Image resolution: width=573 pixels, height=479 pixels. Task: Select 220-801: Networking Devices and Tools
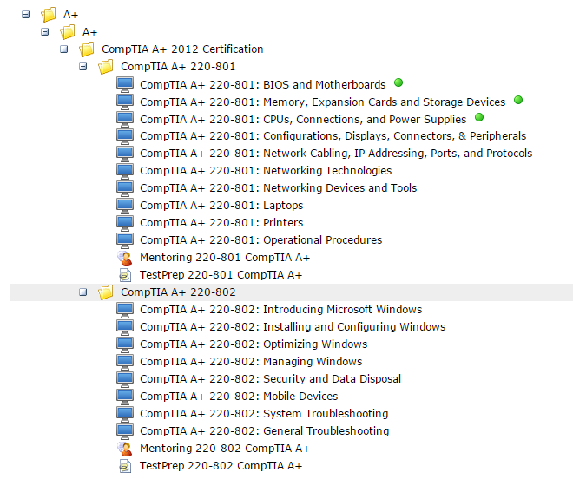point(279,187)
